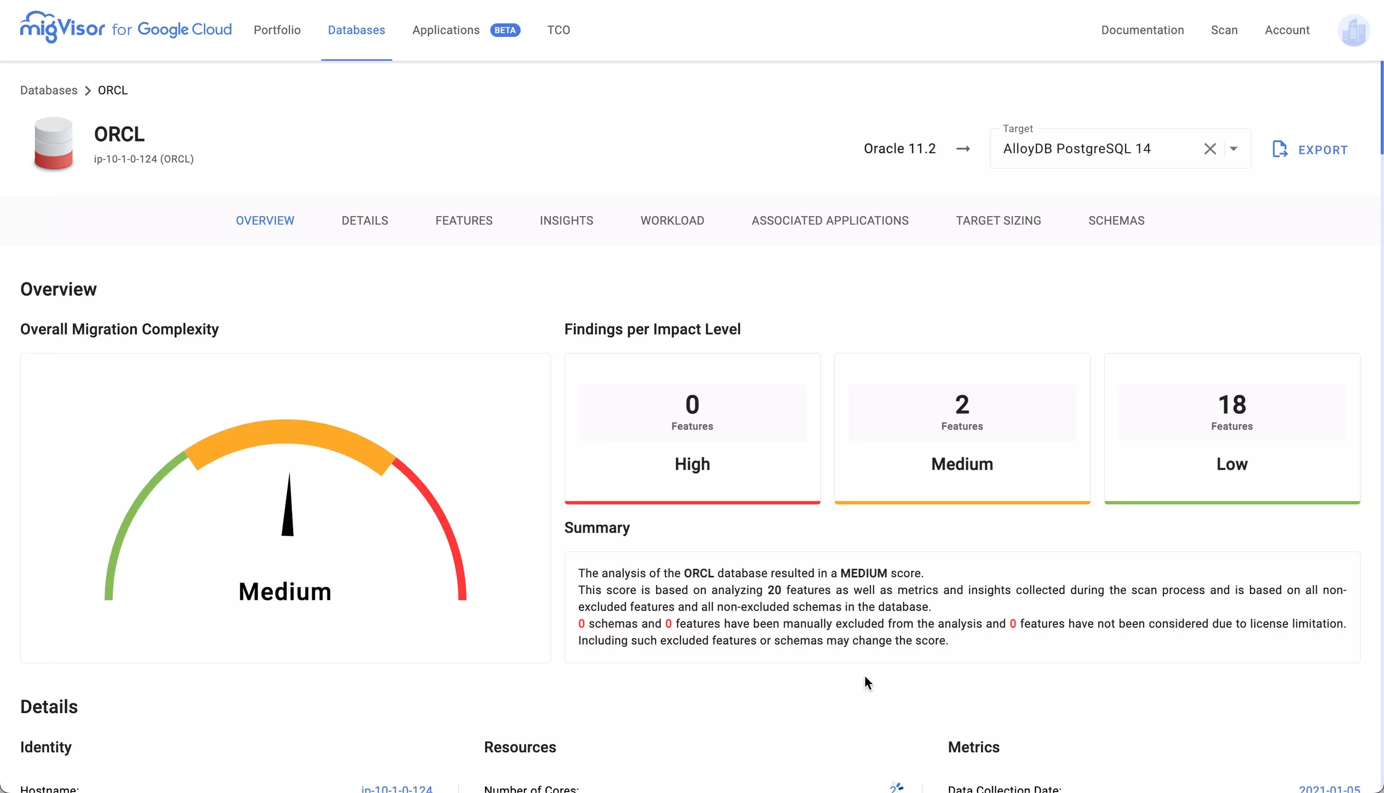Click the Resources heading
Image resolution: width=1384 pixels, height=793 pixels.
pos(520,747)
